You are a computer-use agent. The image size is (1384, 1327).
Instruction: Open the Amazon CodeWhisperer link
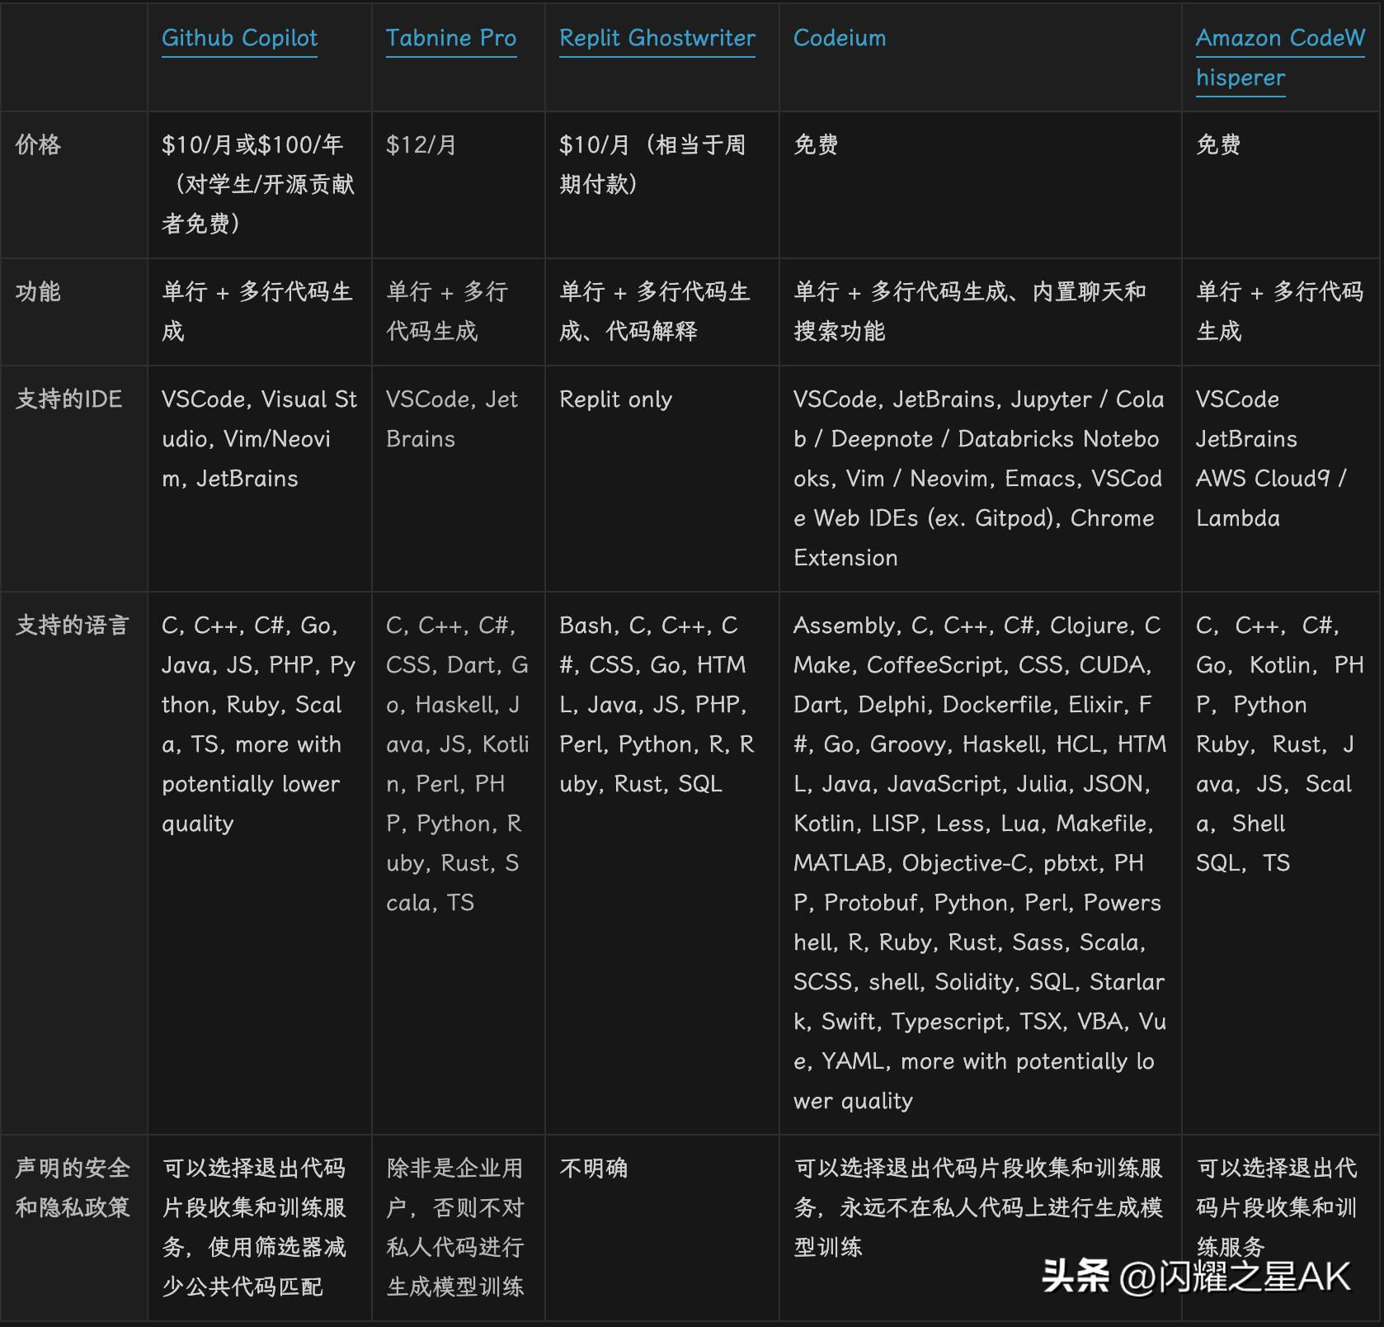(1279, 58)
